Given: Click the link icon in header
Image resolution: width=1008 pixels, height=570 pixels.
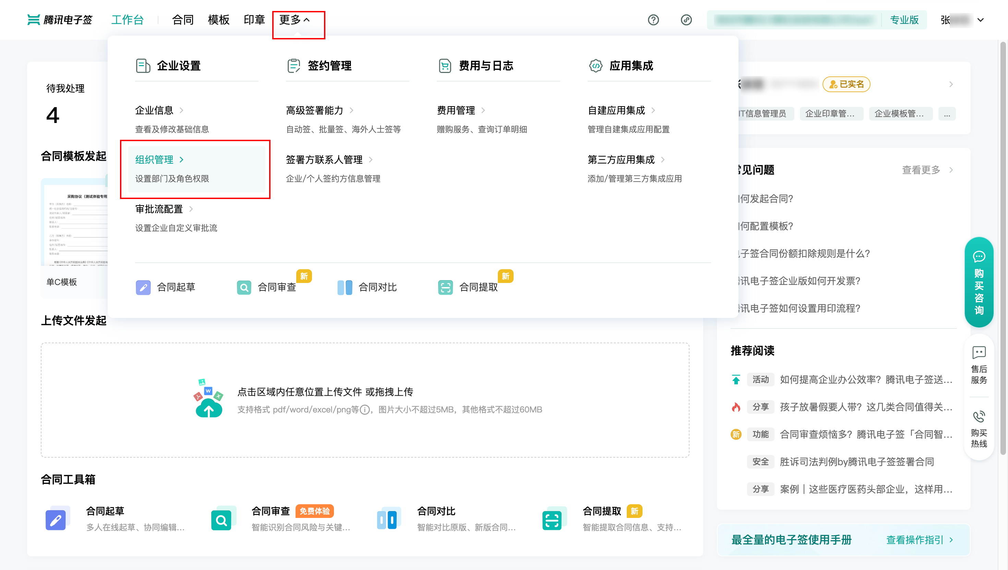Looking at the screenshot, I should [x=686, y=20].
